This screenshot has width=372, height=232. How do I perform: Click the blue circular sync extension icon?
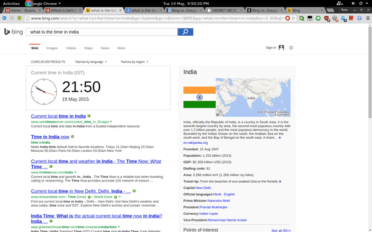tap(360, 19)
